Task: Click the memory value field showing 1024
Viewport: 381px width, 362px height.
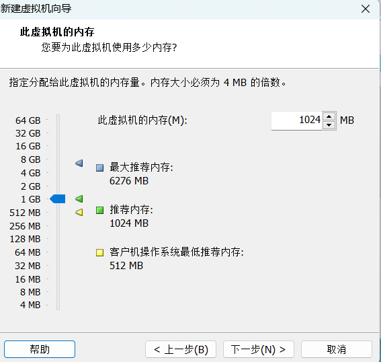Action: pyautogui.click(x=297, y=120)
